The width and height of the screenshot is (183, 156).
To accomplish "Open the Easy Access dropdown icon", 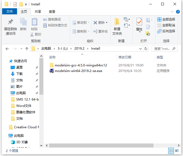I will [x=127, y=25].
